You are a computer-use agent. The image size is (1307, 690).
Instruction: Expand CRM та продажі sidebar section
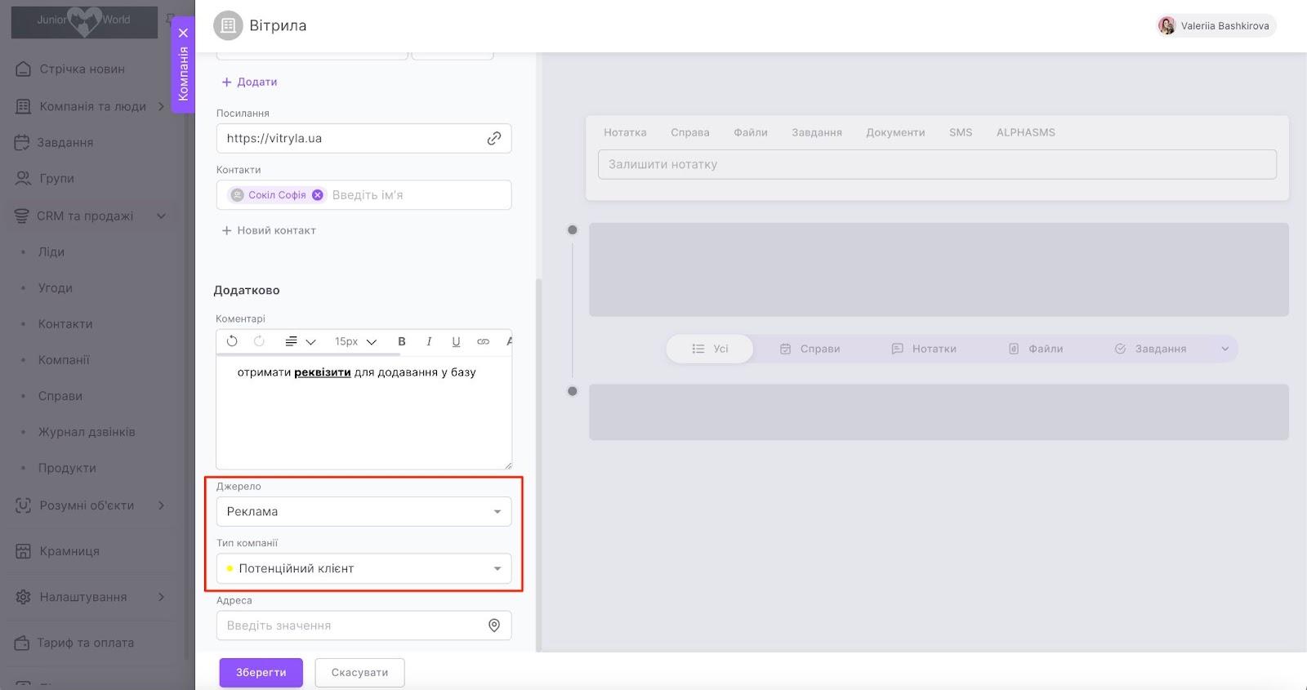tap(161, 216)
